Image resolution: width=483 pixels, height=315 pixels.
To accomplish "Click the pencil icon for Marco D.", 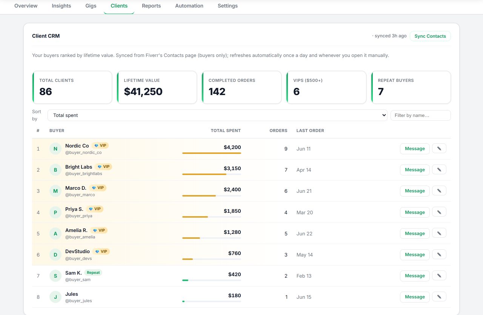I will point(439,191).
